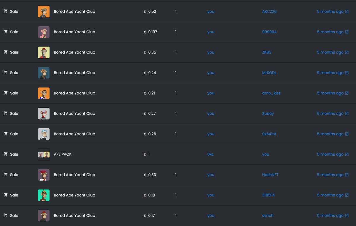The height and width of the screenshot is (226, 356).
Task: Click '5 months ago' timestamp in 0.24 row
Action: tap(330, 73)
